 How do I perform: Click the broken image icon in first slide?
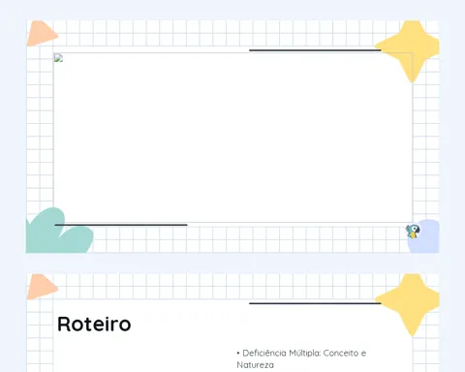58,58
